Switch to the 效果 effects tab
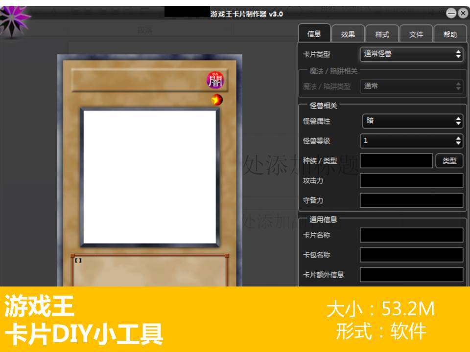 coord(348,33)
